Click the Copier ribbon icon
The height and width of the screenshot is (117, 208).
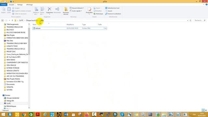point(4,10)
